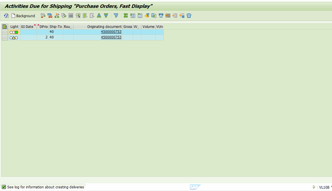Sort the list in descending order
Screen dimensions: 332x191
coord(106,16)
